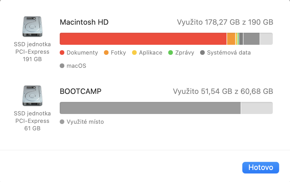Click the red Dokumenty segment in storage bar

(x=143, y=39)
